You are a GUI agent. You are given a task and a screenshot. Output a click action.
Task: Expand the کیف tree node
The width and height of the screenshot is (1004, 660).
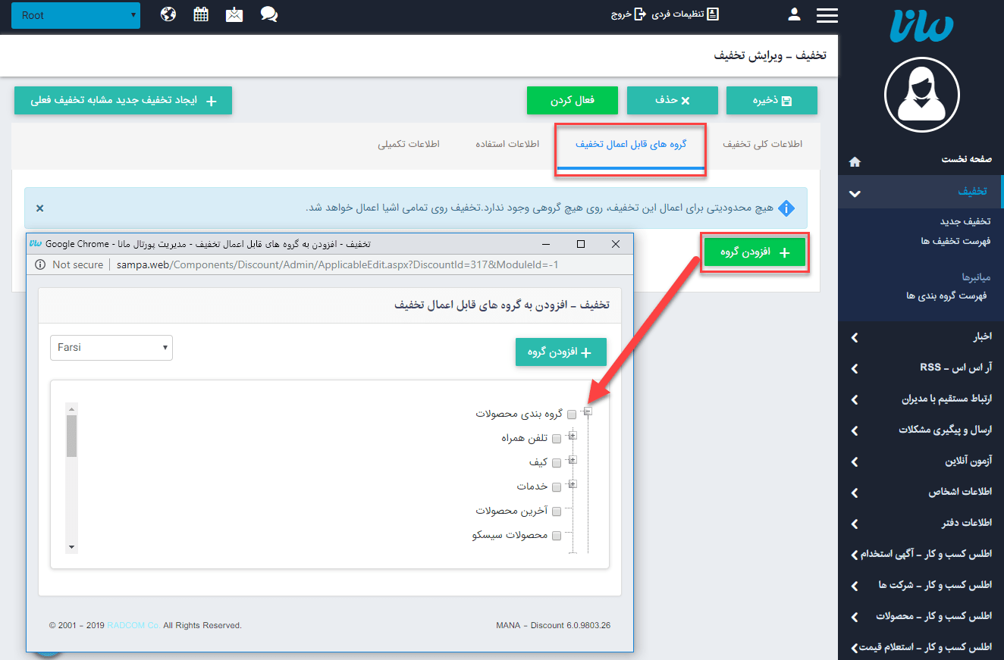click(573, 461)
